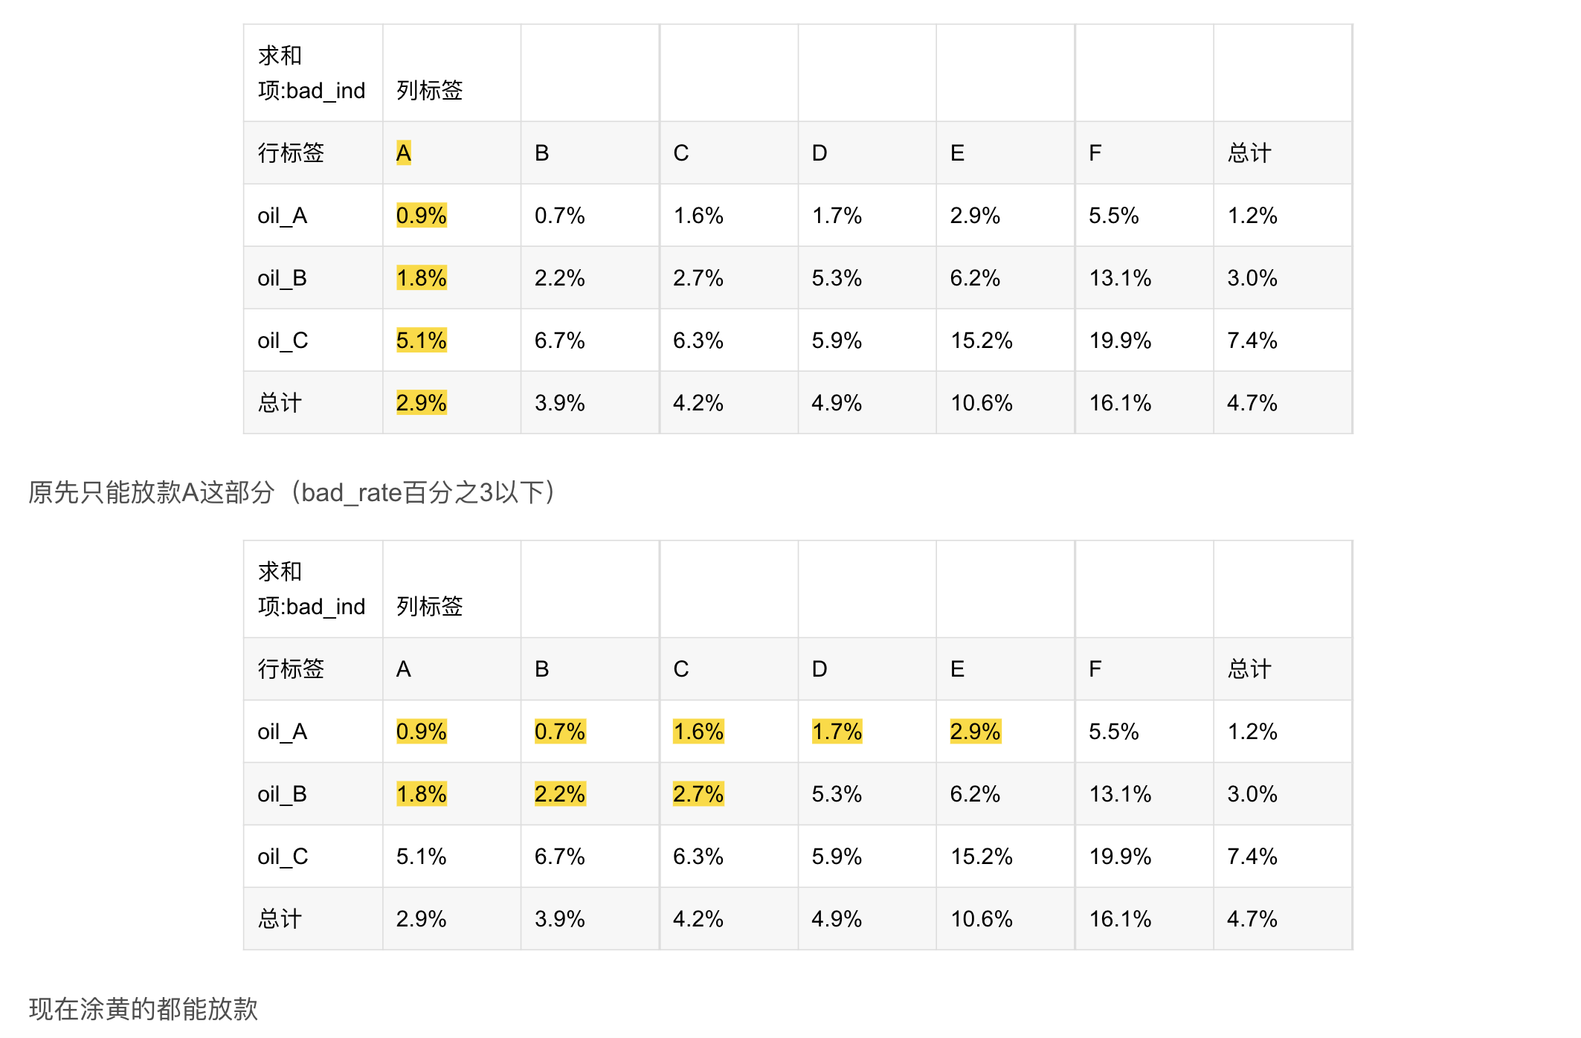This screenshot has width=1581, height=1038.
Task: Click the 10.6% cell in second table
Action: (x=982, y=919)
